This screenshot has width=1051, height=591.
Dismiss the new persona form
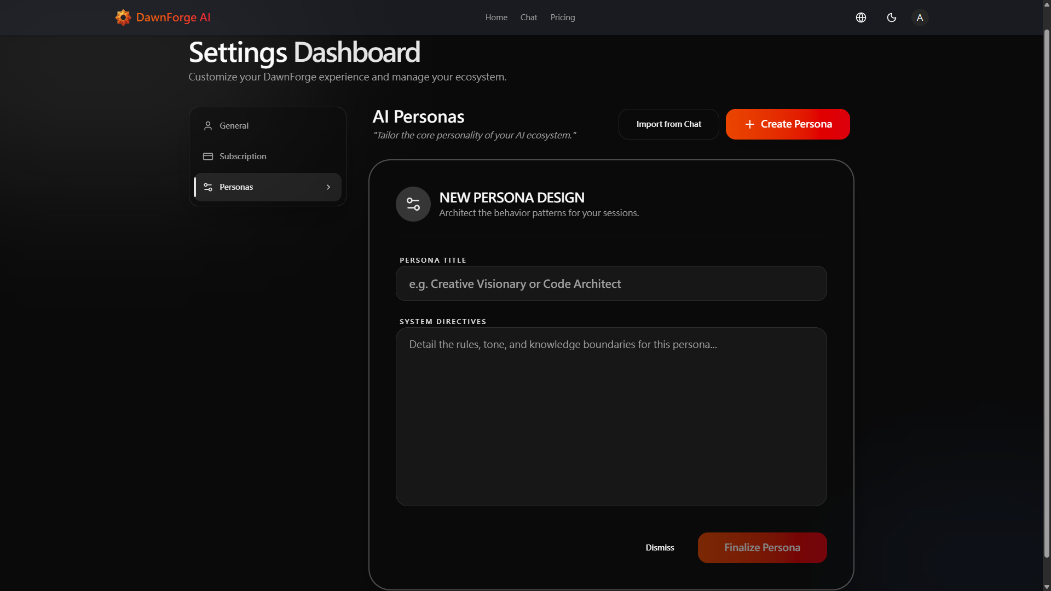pos(660,548)
